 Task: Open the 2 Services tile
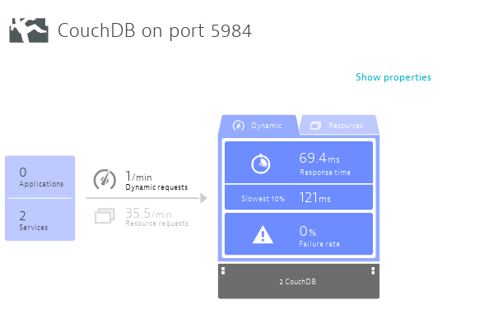[x=40, y=219]
